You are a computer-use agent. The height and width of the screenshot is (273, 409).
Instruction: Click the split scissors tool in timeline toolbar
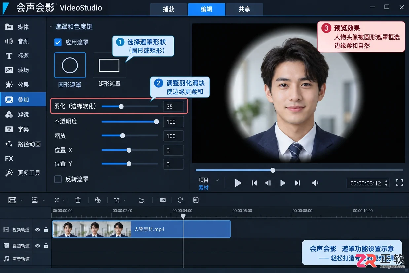[x=56, y=200]
